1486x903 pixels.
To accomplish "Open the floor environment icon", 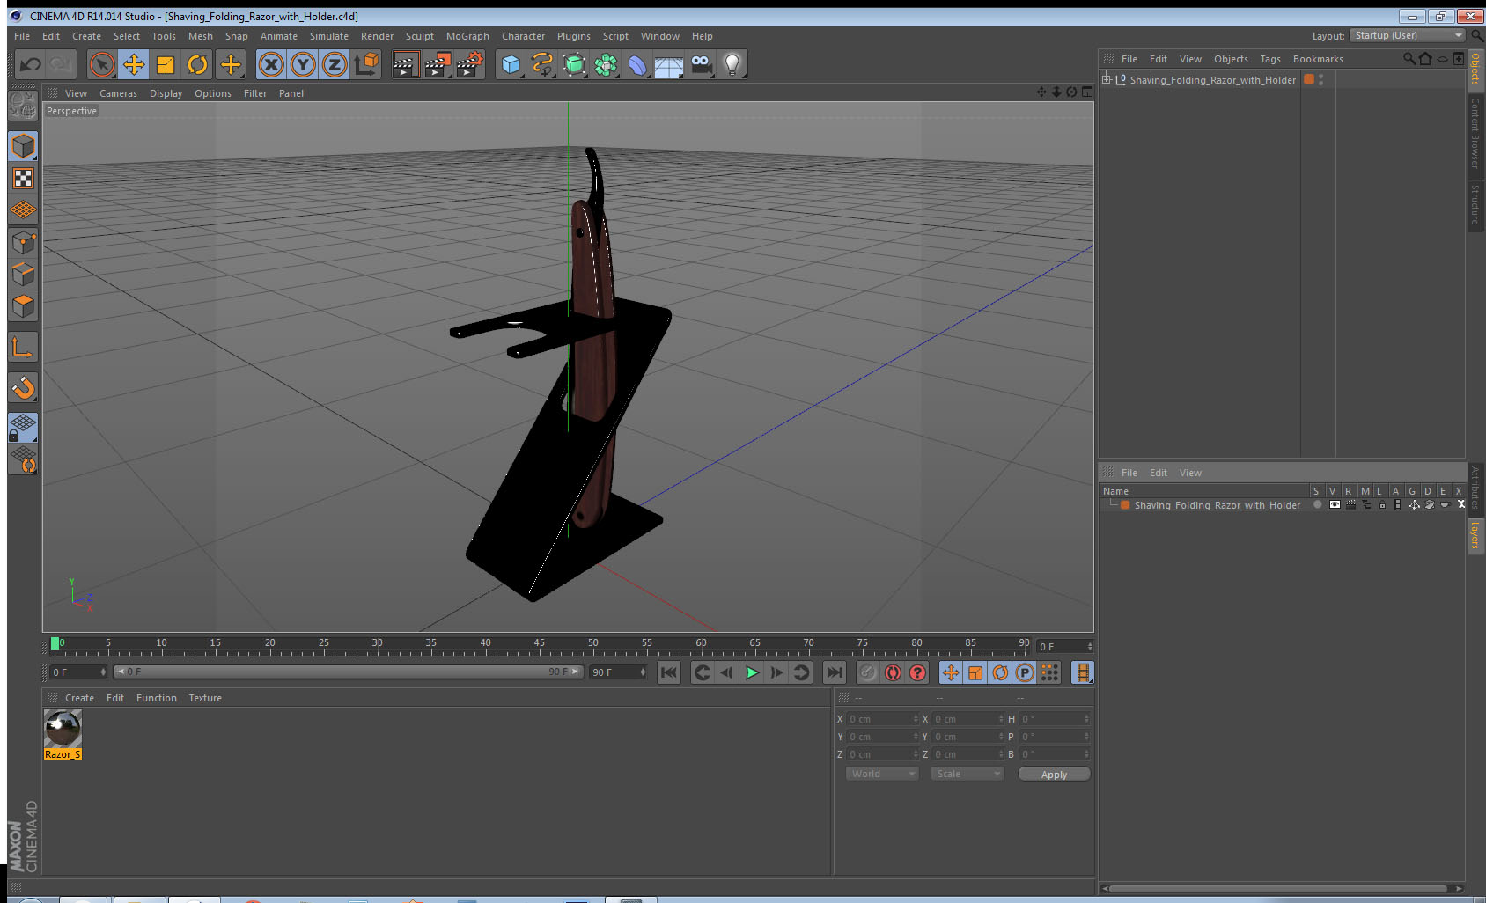I will [x=669, y=64].
